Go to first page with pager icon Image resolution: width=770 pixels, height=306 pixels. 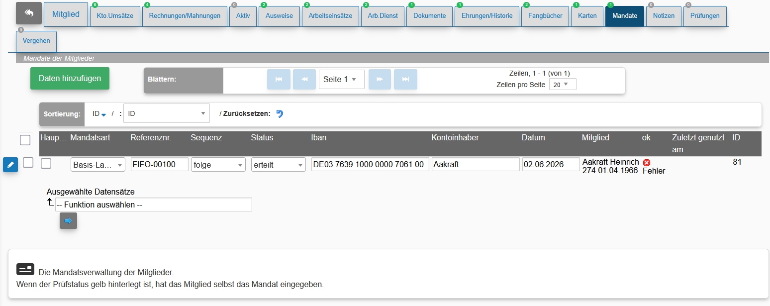[x=279, y=80]
